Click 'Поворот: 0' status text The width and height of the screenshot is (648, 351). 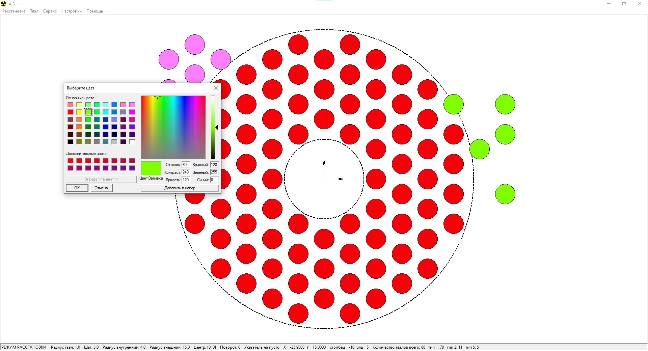(230, 347)
